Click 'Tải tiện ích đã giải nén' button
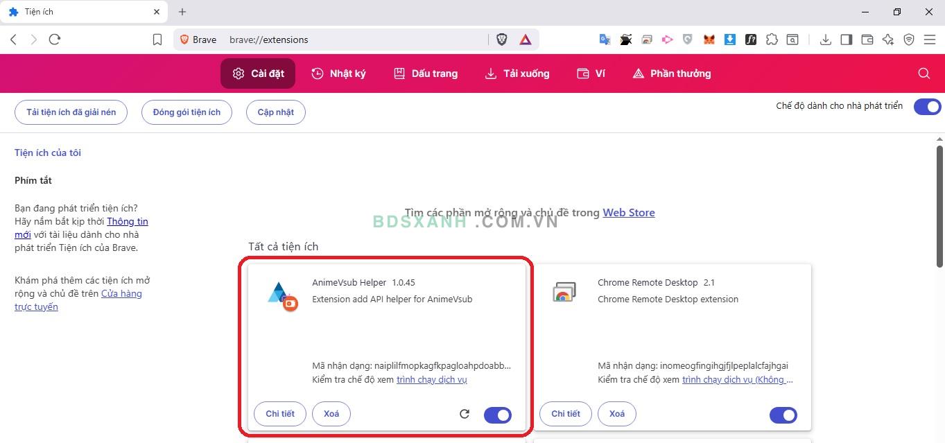 click(x=71, y=112)
